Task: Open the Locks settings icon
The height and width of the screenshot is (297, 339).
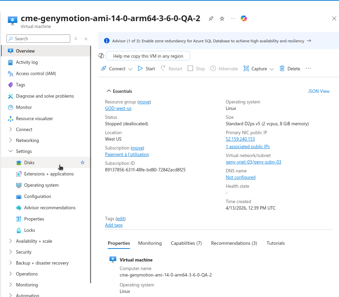Action: click(x=19, y=230)
